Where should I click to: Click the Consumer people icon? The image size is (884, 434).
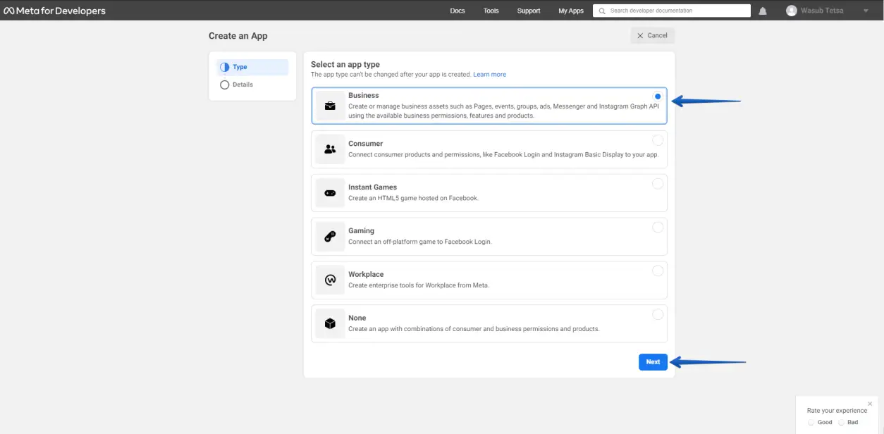click(x=330, y=149)
